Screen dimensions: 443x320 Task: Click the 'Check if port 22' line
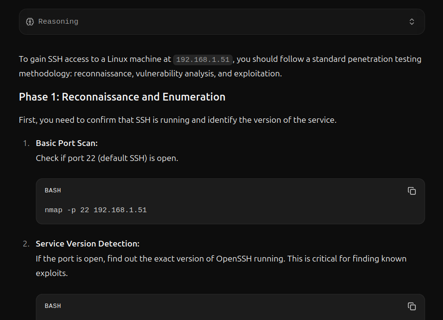[107, 158]
